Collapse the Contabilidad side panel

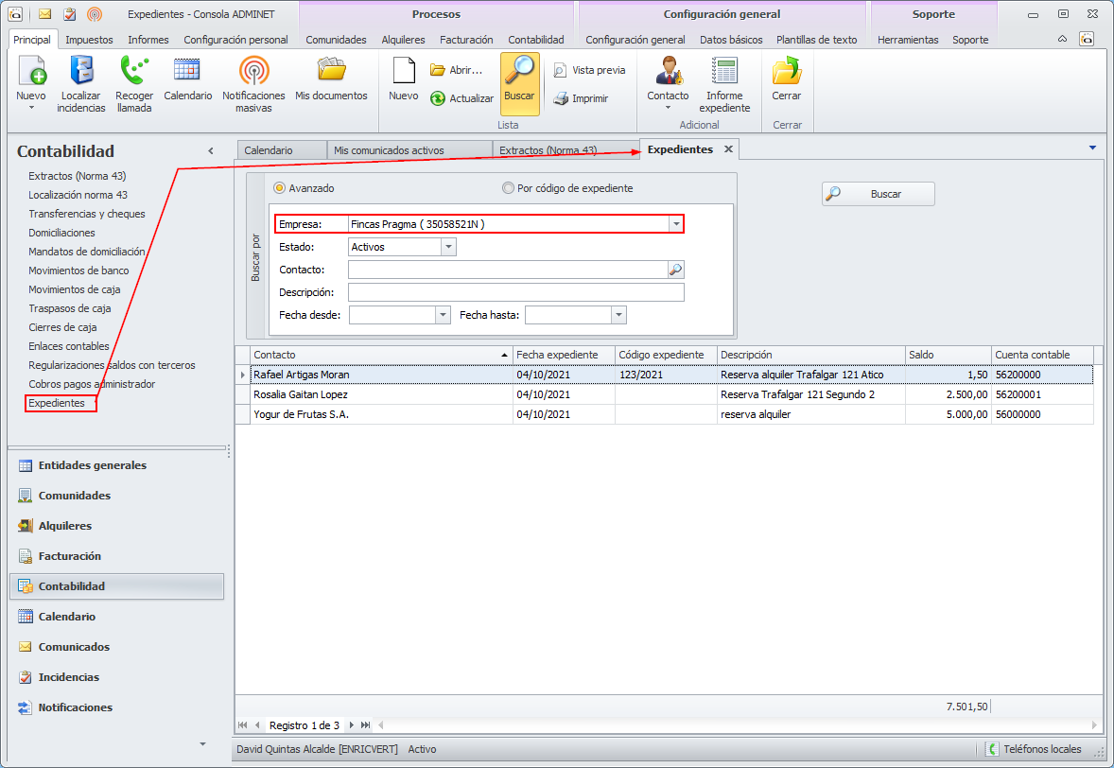(x=211, y=150)
